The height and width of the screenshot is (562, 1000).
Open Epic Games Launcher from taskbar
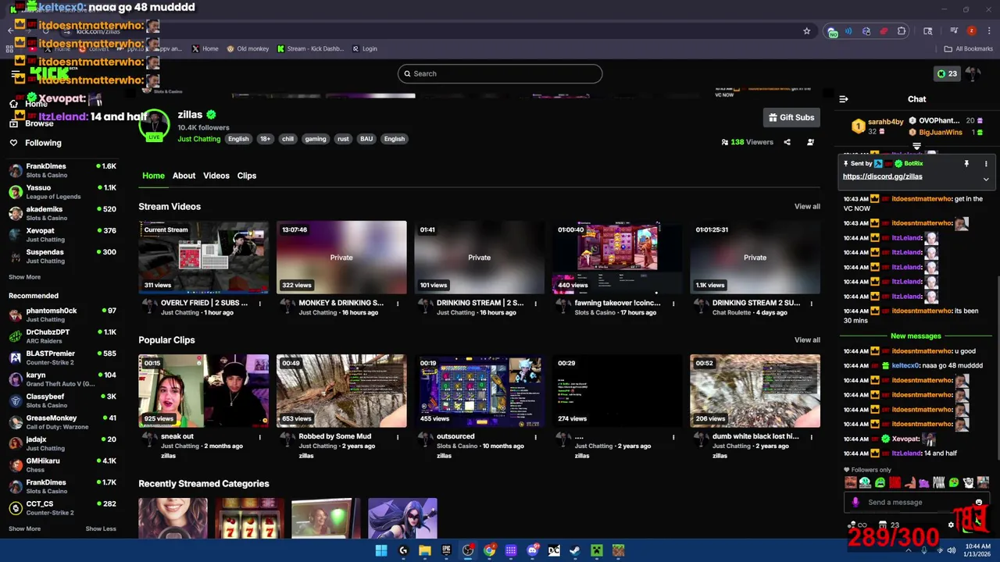(x=446, y=550)
